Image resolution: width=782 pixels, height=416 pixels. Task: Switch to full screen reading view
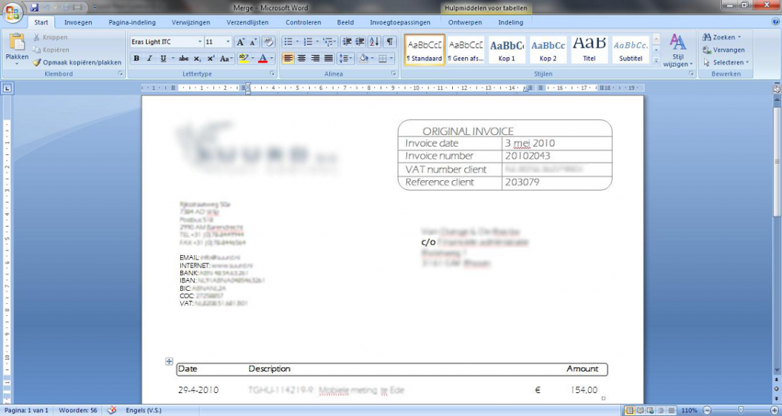(641, 411)
